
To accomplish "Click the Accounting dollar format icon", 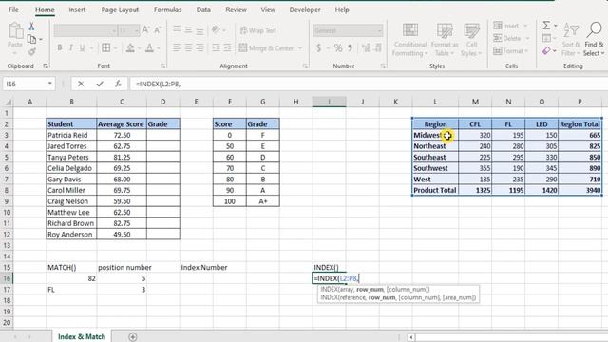I will click(319, 47).
